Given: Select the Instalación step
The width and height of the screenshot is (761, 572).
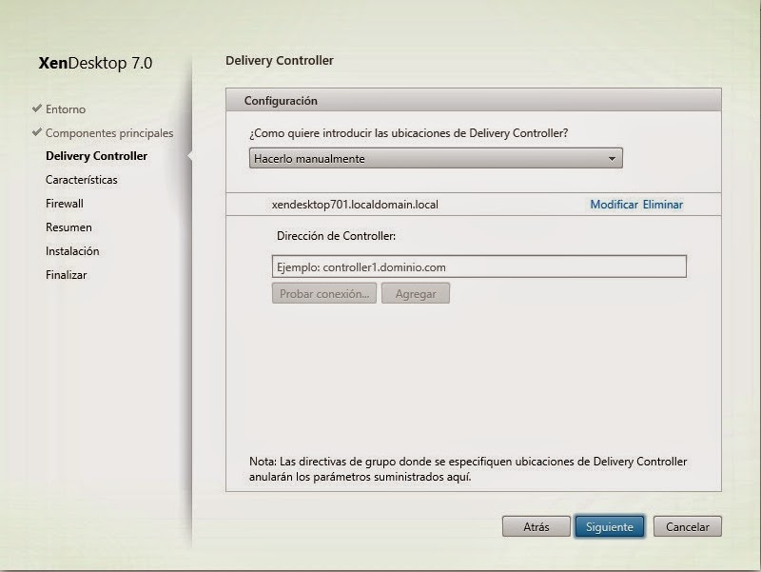Looking at the screenshot, I should click(72, 251).
